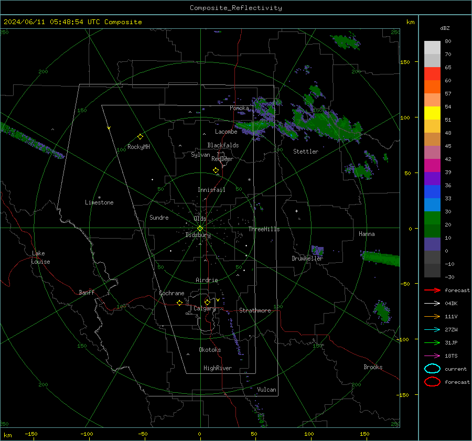The image size is (472, 441).
Task: Click the magenta 18TS arrow legend icon
Action: tap(432, 356)
